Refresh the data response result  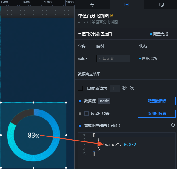coord(173,125)
